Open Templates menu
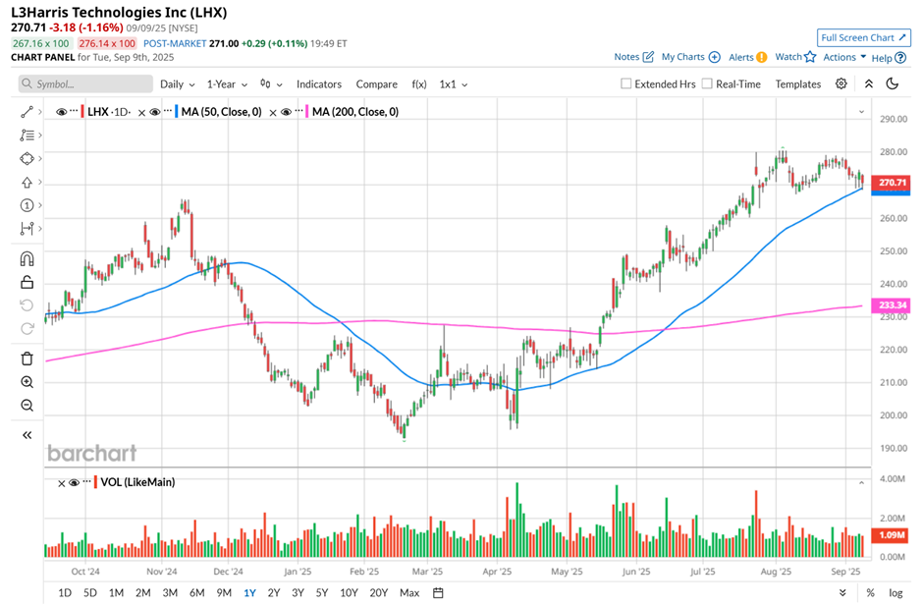This screenshot has width=923, height=606. (797, 84)
